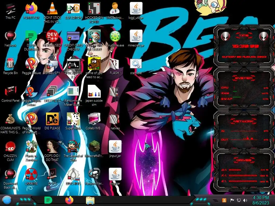Click the TIME widget header

pos(244,36)
